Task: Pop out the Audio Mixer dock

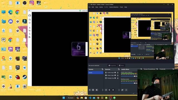Action: click(141, 69)
